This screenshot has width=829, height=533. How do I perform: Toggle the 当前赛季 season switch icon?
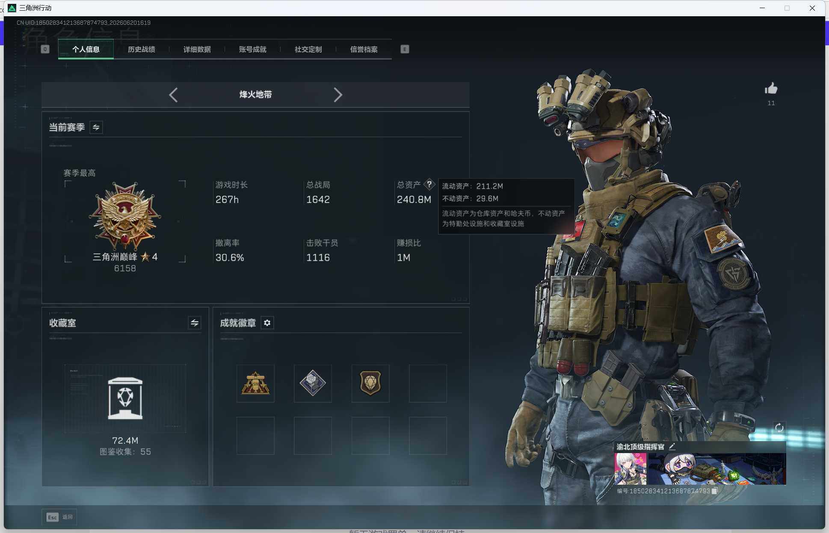(96, 127)
